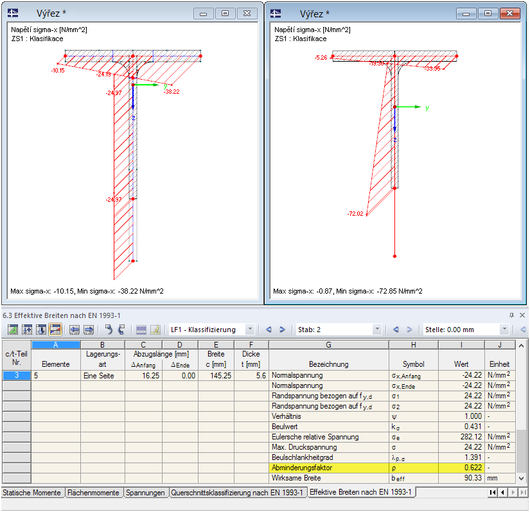This screenshot has width=530, height=512.
Task: Click table scrollbar up arrow
Action: tap(521, 346)
